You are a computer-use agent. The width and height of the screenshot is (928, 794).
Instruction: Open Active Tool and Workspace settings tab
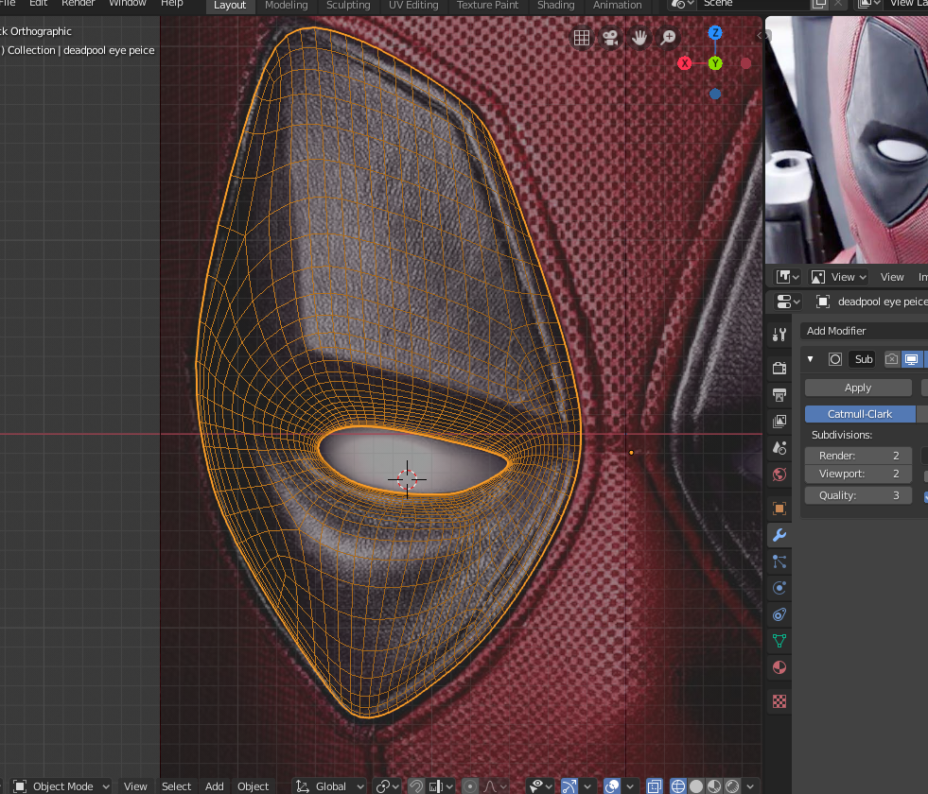779,335
